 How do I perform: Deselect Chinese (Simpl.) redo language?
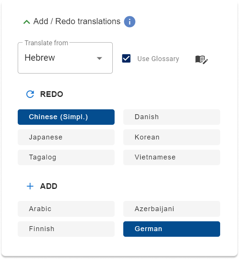coord(66,117)
